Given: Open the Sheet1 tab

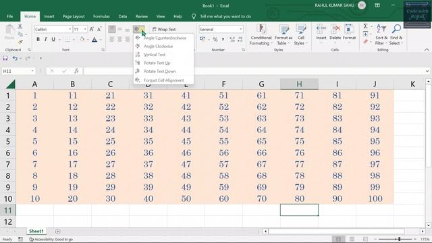Looking at the screenshot, I should (36, 231).
